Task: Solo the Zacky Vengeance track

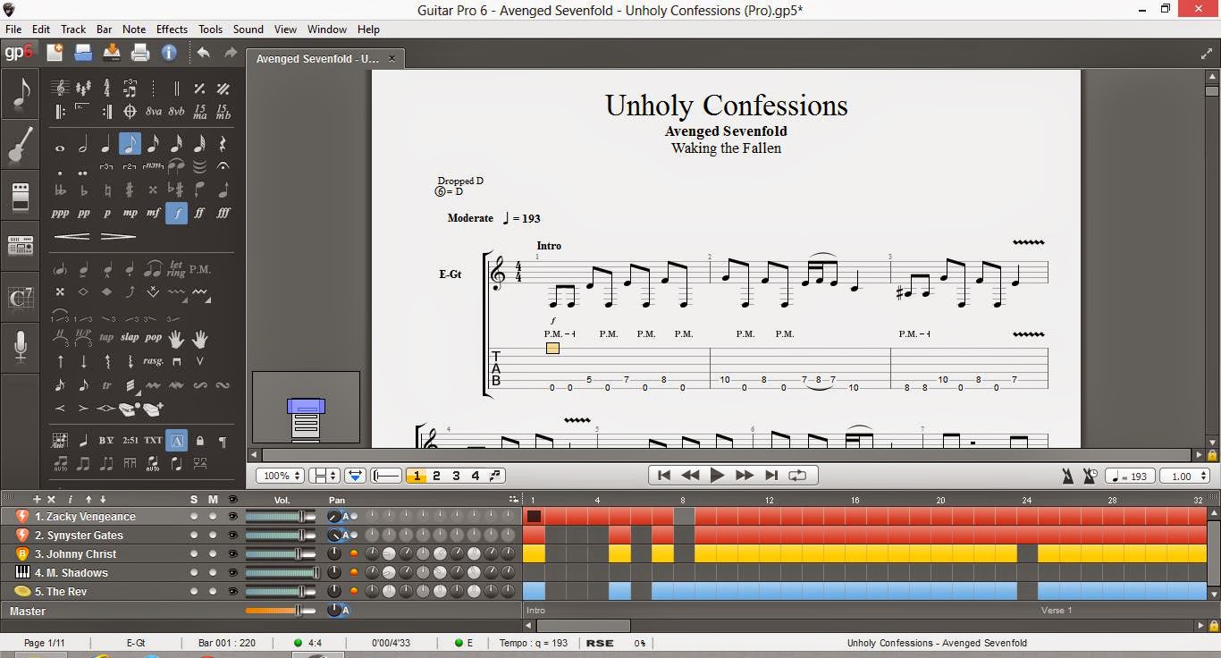Action: point(194,516)
